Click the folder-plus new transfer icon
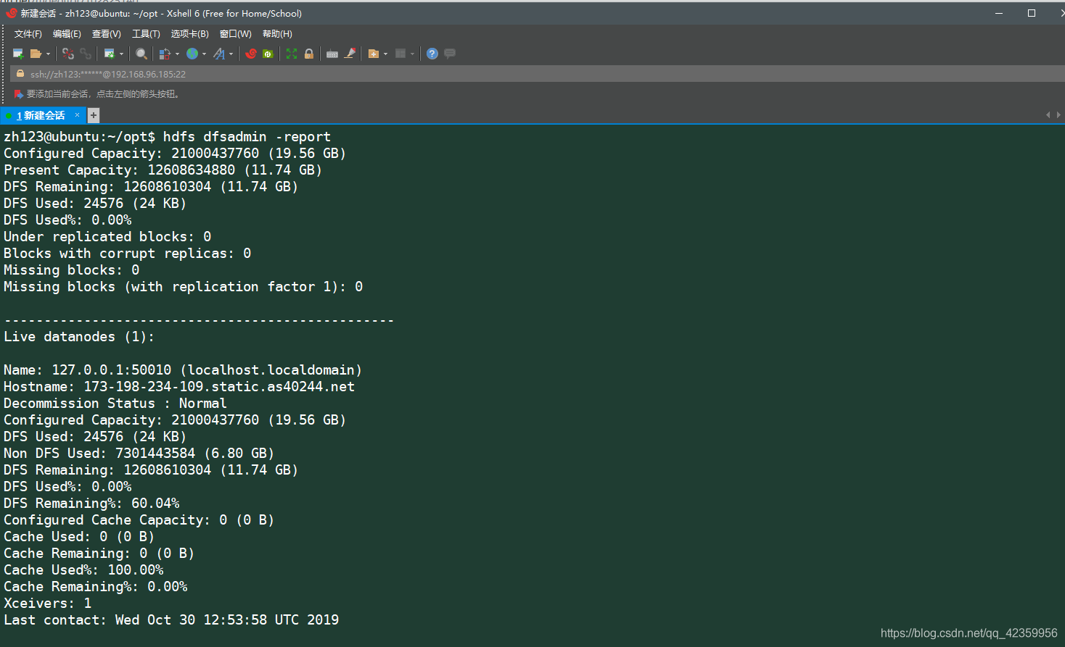1065x647 pixels. coord(374,54)
